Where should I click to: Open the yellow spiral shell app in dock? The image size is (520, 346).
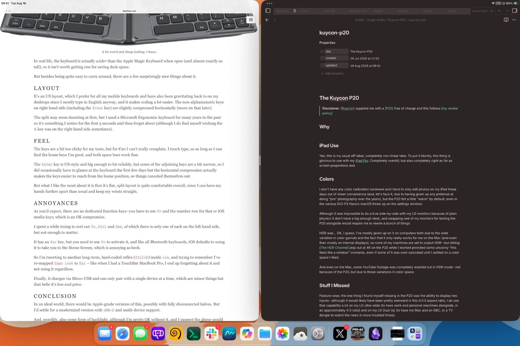pos(176,333)
